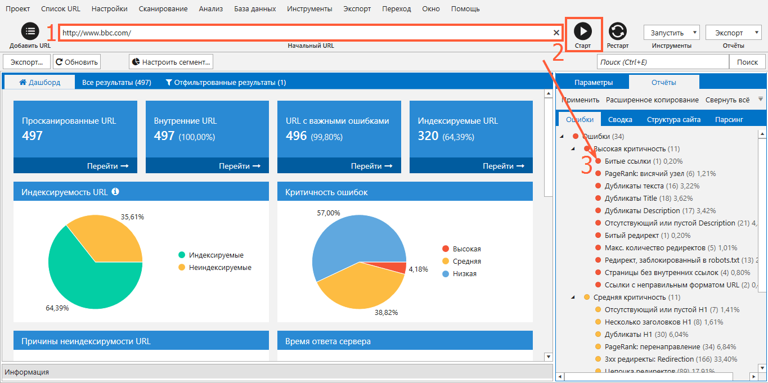The height and width of the screenshot is (383, 768).
Task: Click the Обновить refresh button
Action: (77, 62)
